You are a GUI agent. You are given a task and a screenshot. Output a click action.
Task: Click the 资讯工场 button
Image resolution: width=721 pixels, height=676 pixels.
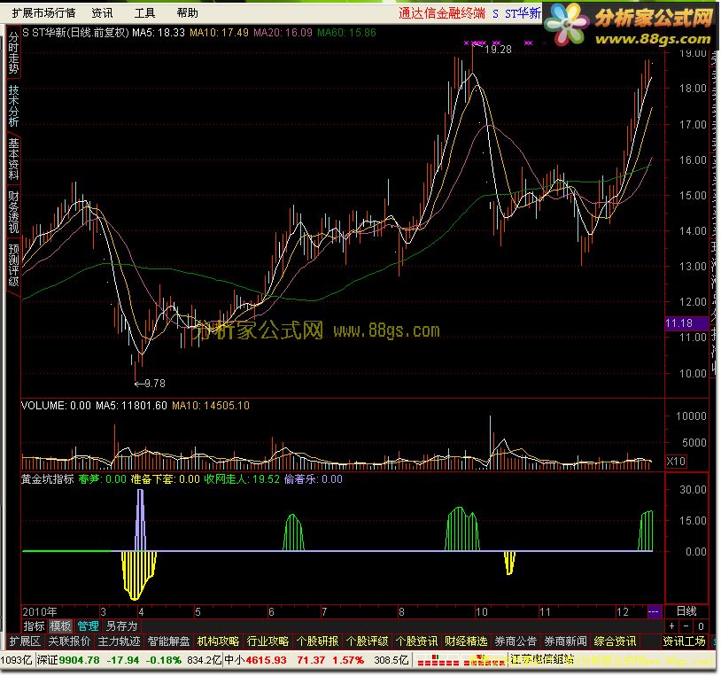tap(684, 641)
